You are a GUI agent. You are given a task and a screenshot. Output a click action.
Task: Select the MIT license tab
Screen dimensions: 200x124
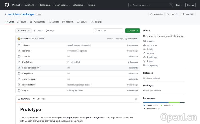click(40, 99)
